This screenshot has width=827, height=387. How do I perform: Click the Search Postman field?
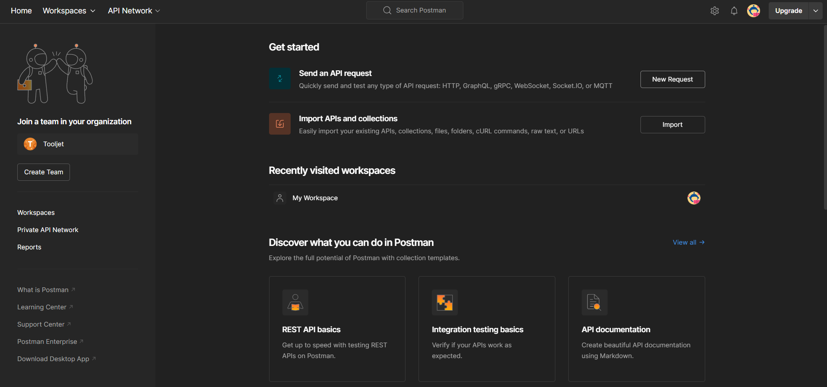point(415,10)
